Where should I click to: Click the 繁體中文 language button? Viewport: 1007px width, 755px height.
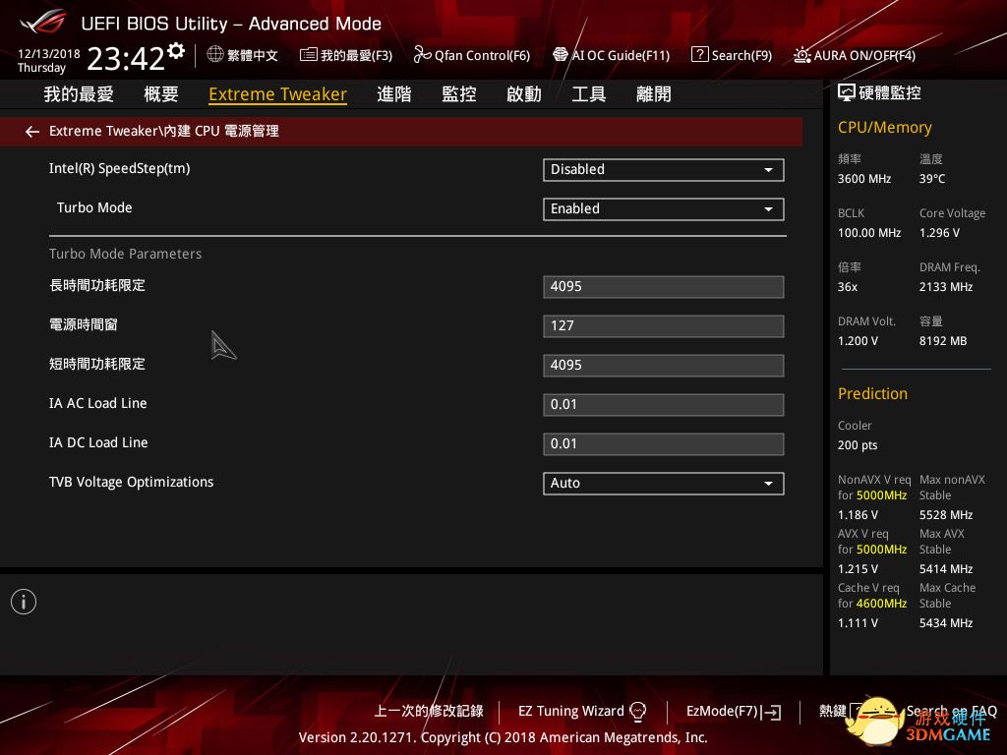click(x=253, y=55)
